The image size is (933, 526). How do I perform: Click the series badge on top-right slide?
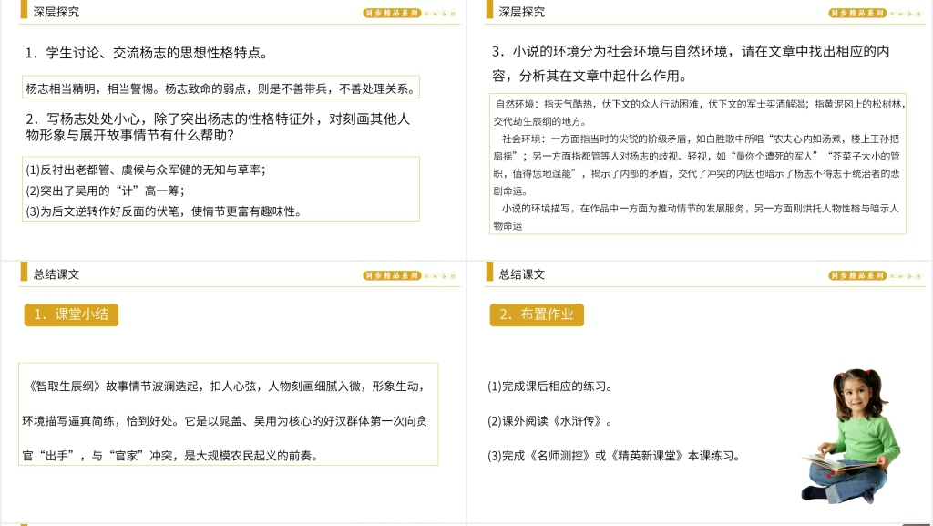tap(857, 13)
